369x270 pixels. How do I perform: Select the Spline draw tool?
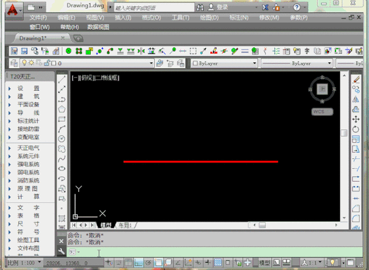click(61, 159)
